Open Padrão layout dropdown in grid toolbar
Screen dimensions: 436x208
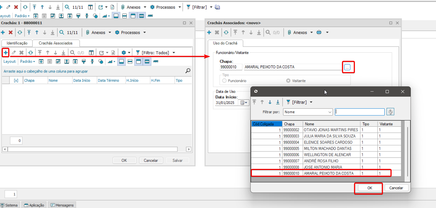(28, 61)
